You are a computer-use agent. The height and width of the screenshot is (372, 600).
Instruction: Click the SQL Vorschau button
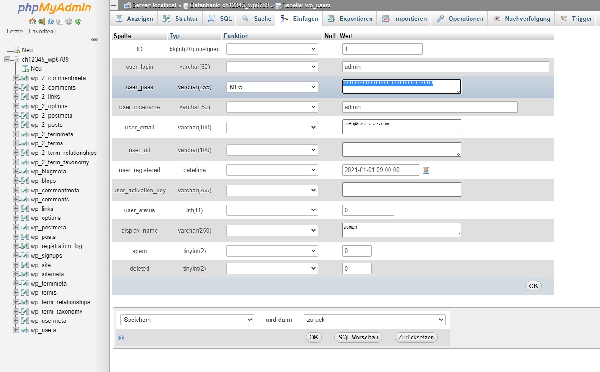358,337
